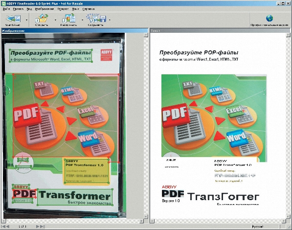Click the left arrow of the text pane horizontal scrollbar

tap(152, 221)
